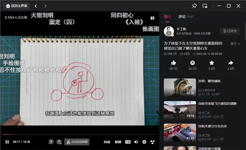Screen dimensions: 246x150
Task: Open the video title 发明：撕咬辅助
Action: coord(209,81)
